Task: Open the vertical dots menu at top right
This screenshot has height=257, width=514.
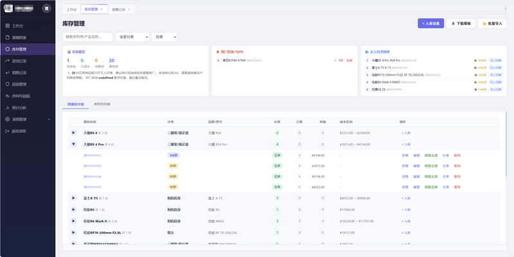Action: pos(506,9)
